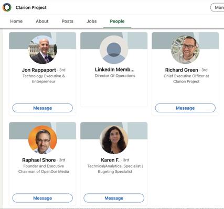The width and height of the screenshot is (224, 209).
Task: Message Richard Green
Action: coord(185,108)
